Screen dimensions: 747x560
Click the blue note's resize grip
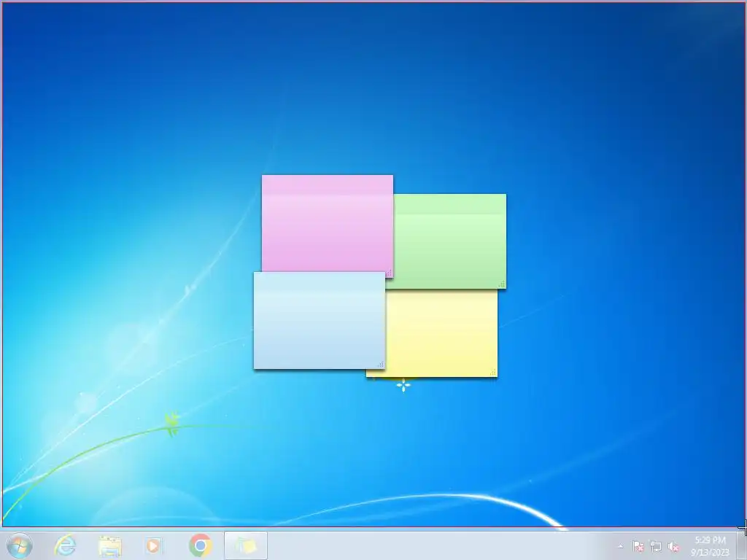(381, 365)
